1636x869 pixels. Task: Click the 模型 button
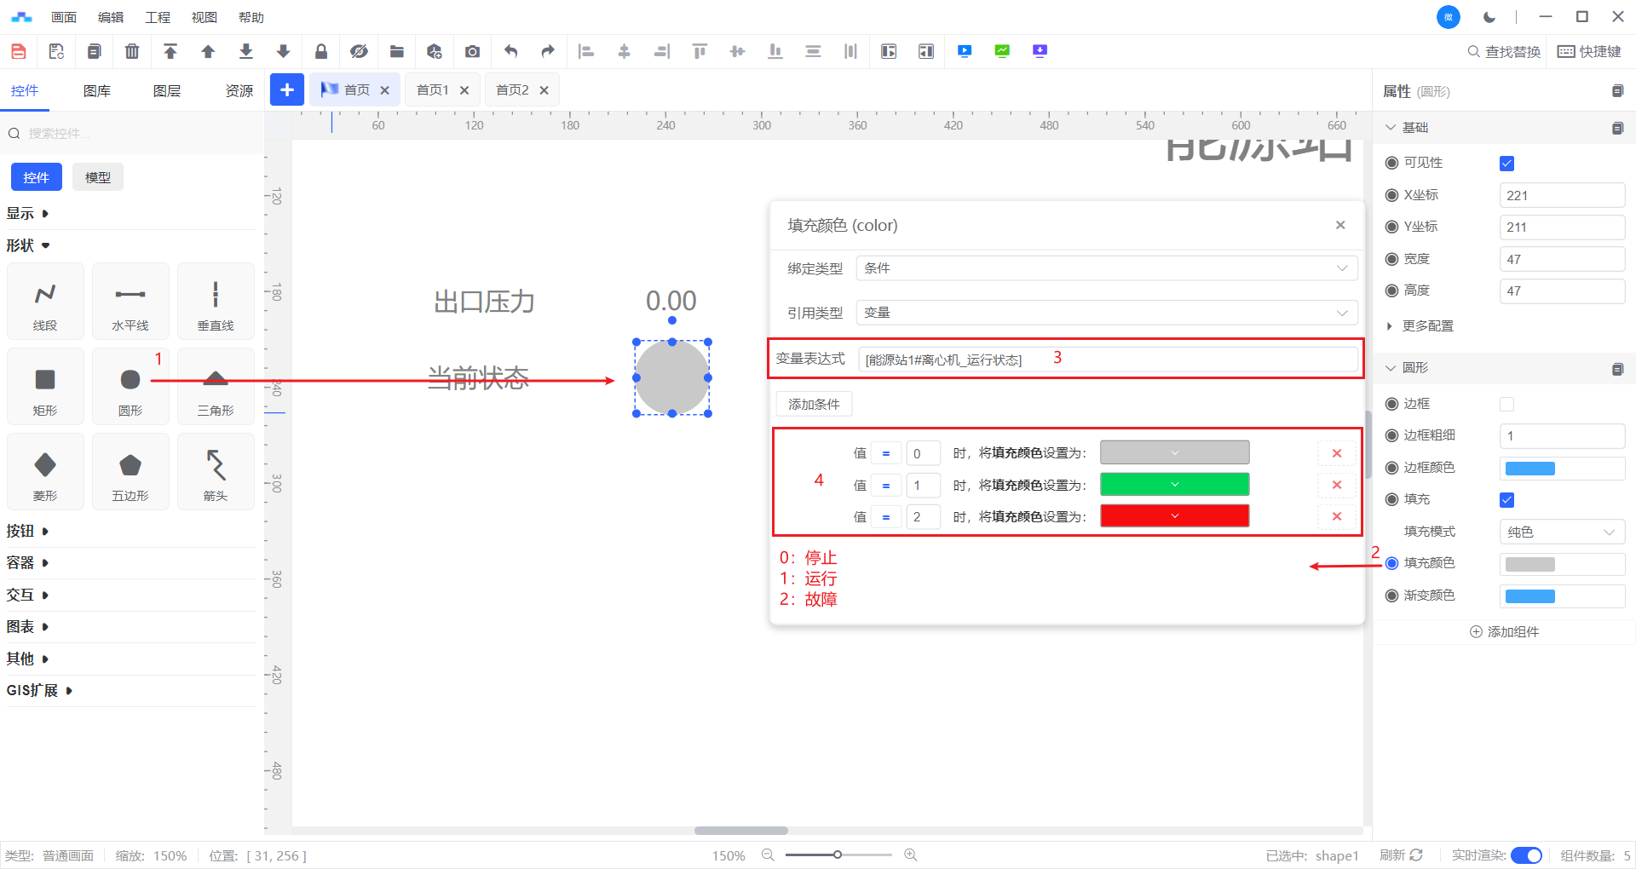click(x=98, y=177)
